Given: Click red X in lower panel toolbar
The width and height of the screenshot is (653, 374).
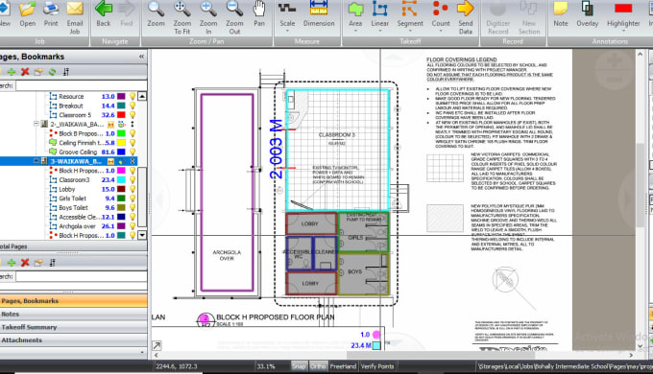Looking at the screenshot, I should [x=25, y=263].
